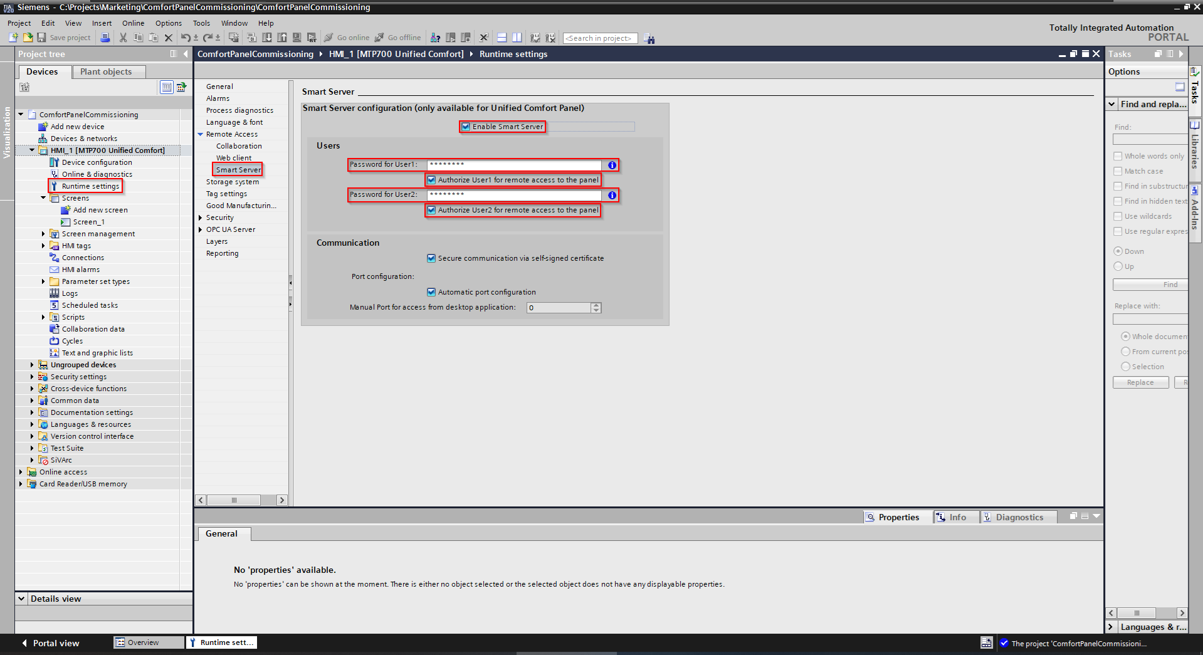This screenshot has height=655, width=1203.
Task: Click horizontal scrollbar thumb under settings navigation list
Action: 234,500
